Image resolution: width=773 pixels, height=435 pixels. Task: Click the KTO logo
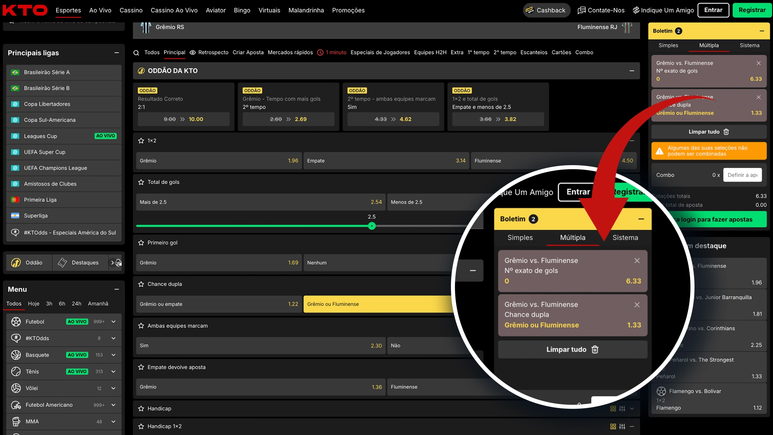coord(25,10)
